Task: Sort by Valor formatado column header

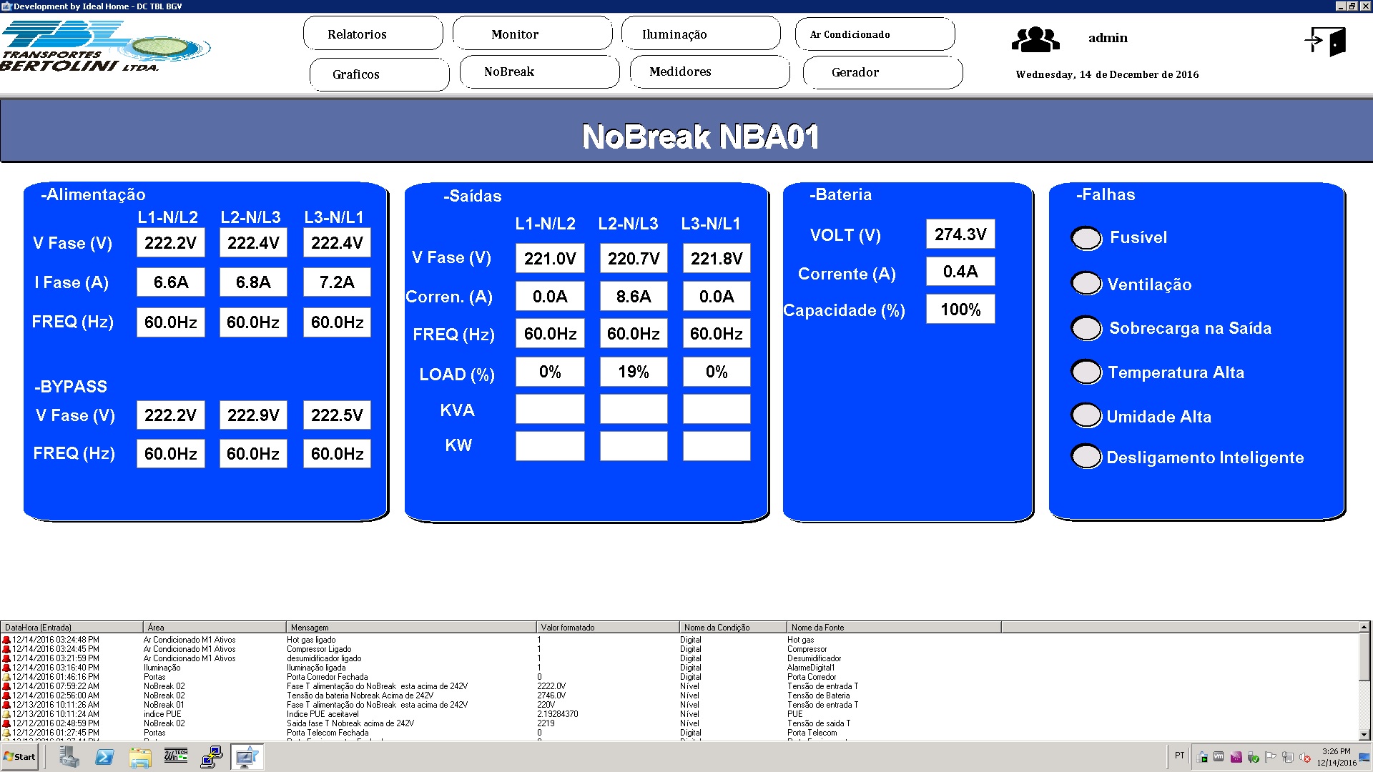Action: coord(608,628)
